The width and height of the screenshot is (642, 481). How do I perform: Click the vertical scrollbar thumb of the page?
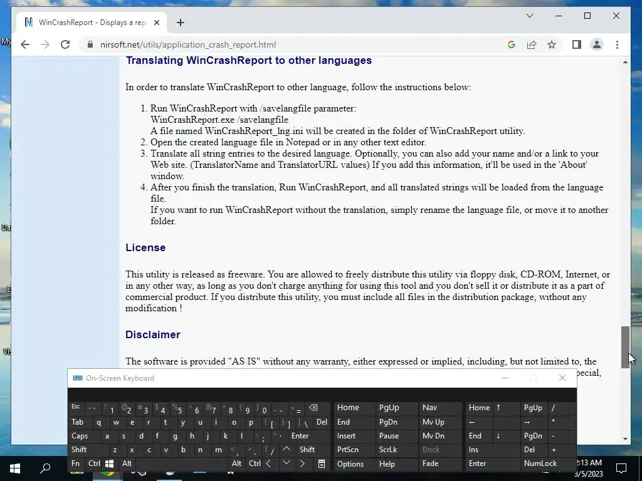point(625,347)
